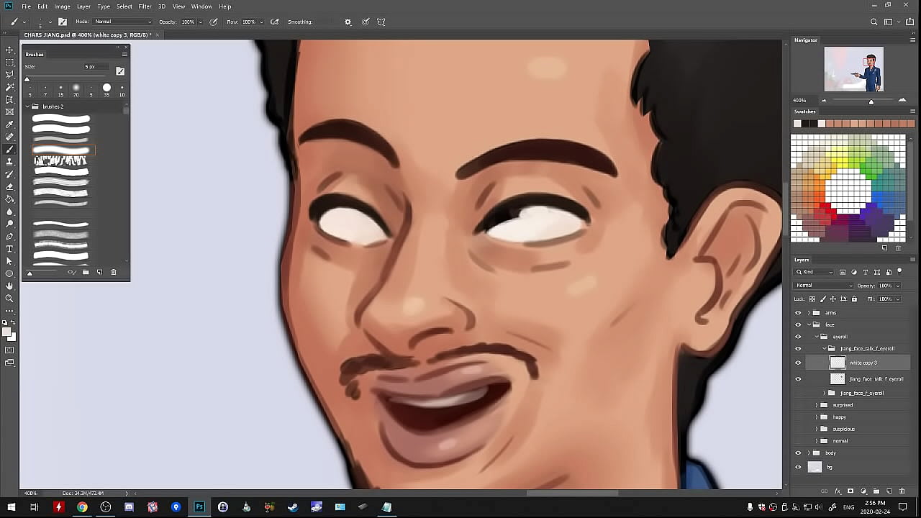Expand the surprised layer group
This screenshot has width=921, height=518.
pyautogui.click(x=817, y=405)
